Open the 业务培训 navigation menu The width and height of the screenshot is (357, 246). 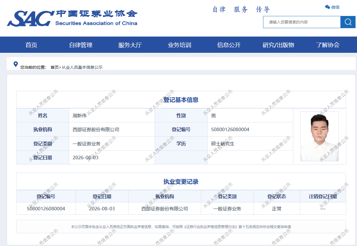179,45
